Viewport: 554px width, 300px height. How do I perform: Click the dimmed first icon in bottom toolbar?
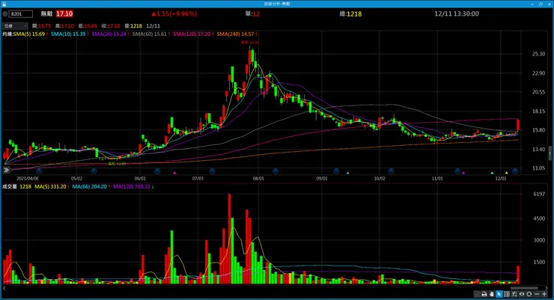pyautogui.click(x=476, y=294)
